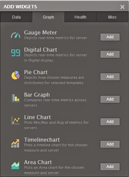The image size is (129, 177).
Task: Click the Pie Chart icon
Action: click(16, 75)
